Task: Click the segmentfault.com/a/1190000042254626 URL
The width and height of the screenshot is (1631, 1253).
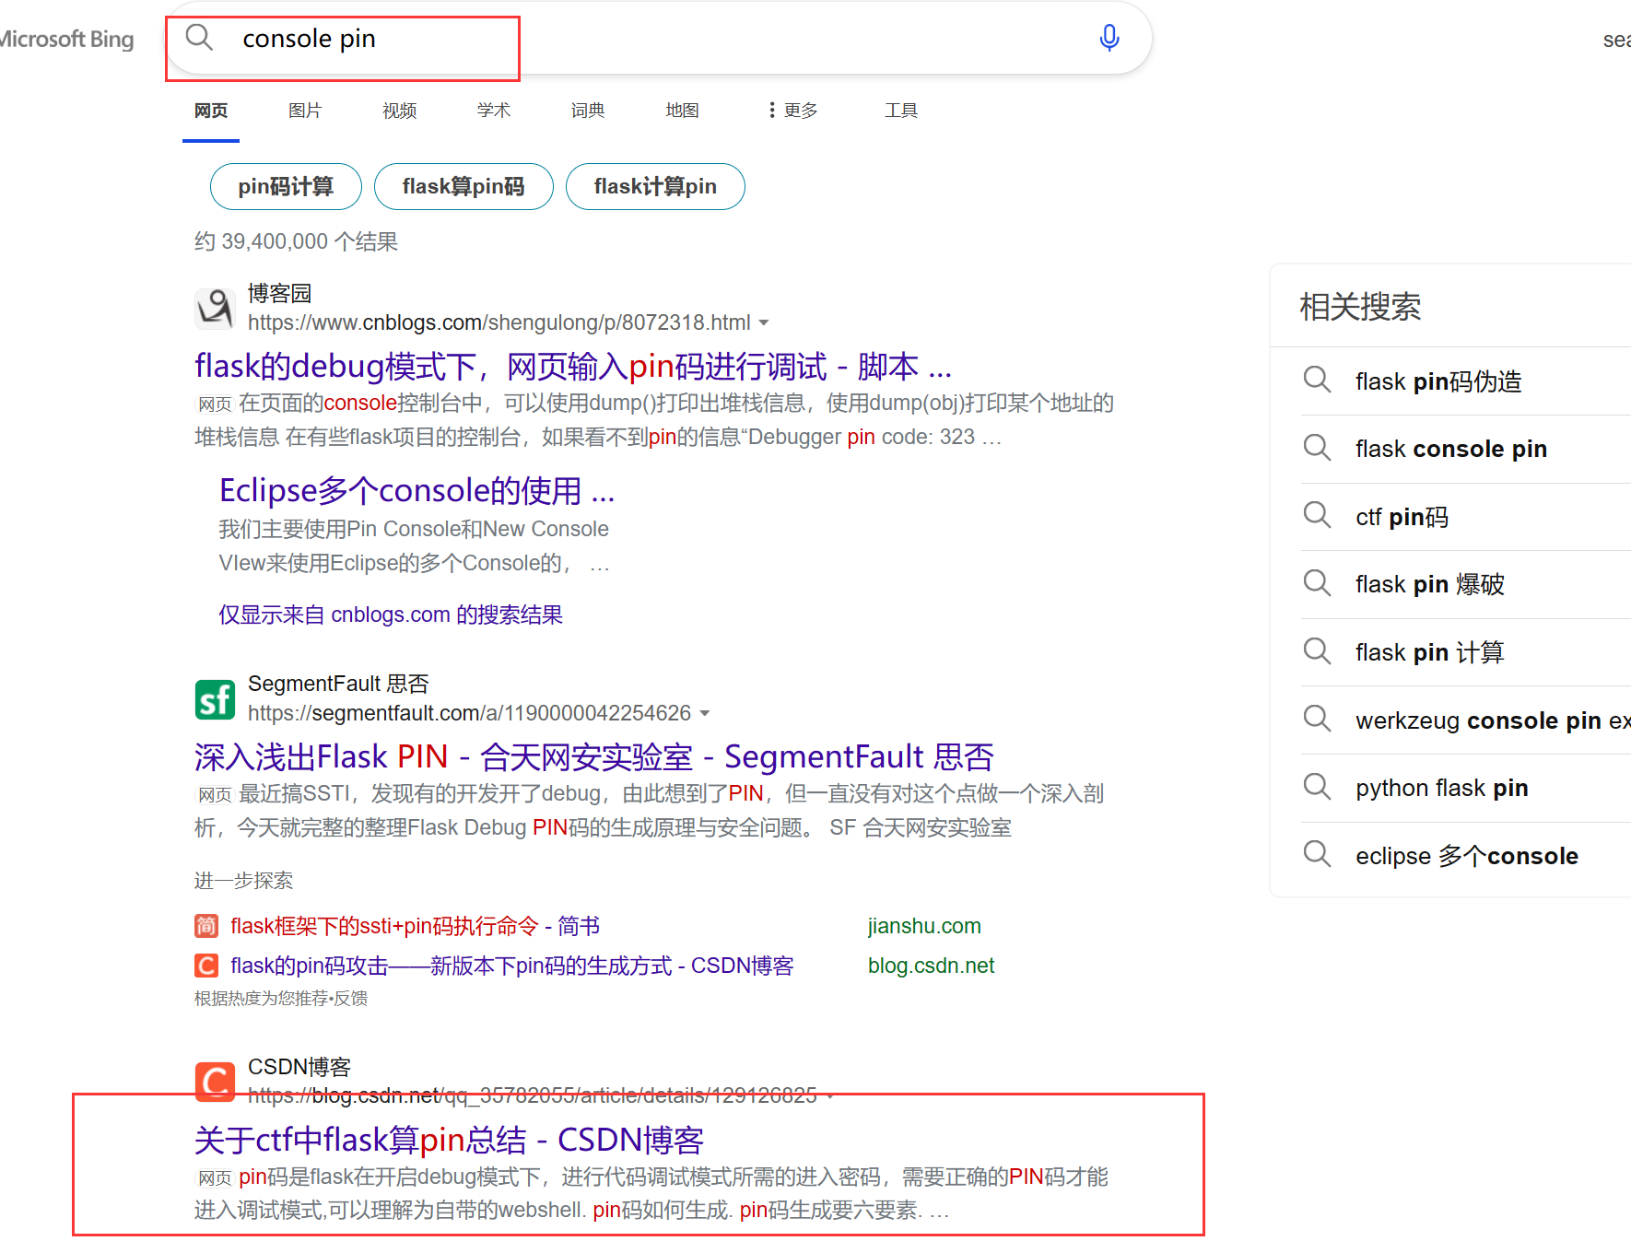Action: tap(469, 713)
